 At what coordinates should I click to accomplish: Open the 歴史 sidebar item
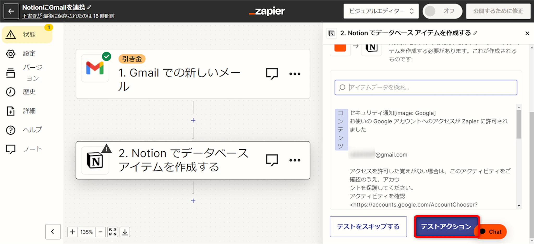click(x=29, y=92)
